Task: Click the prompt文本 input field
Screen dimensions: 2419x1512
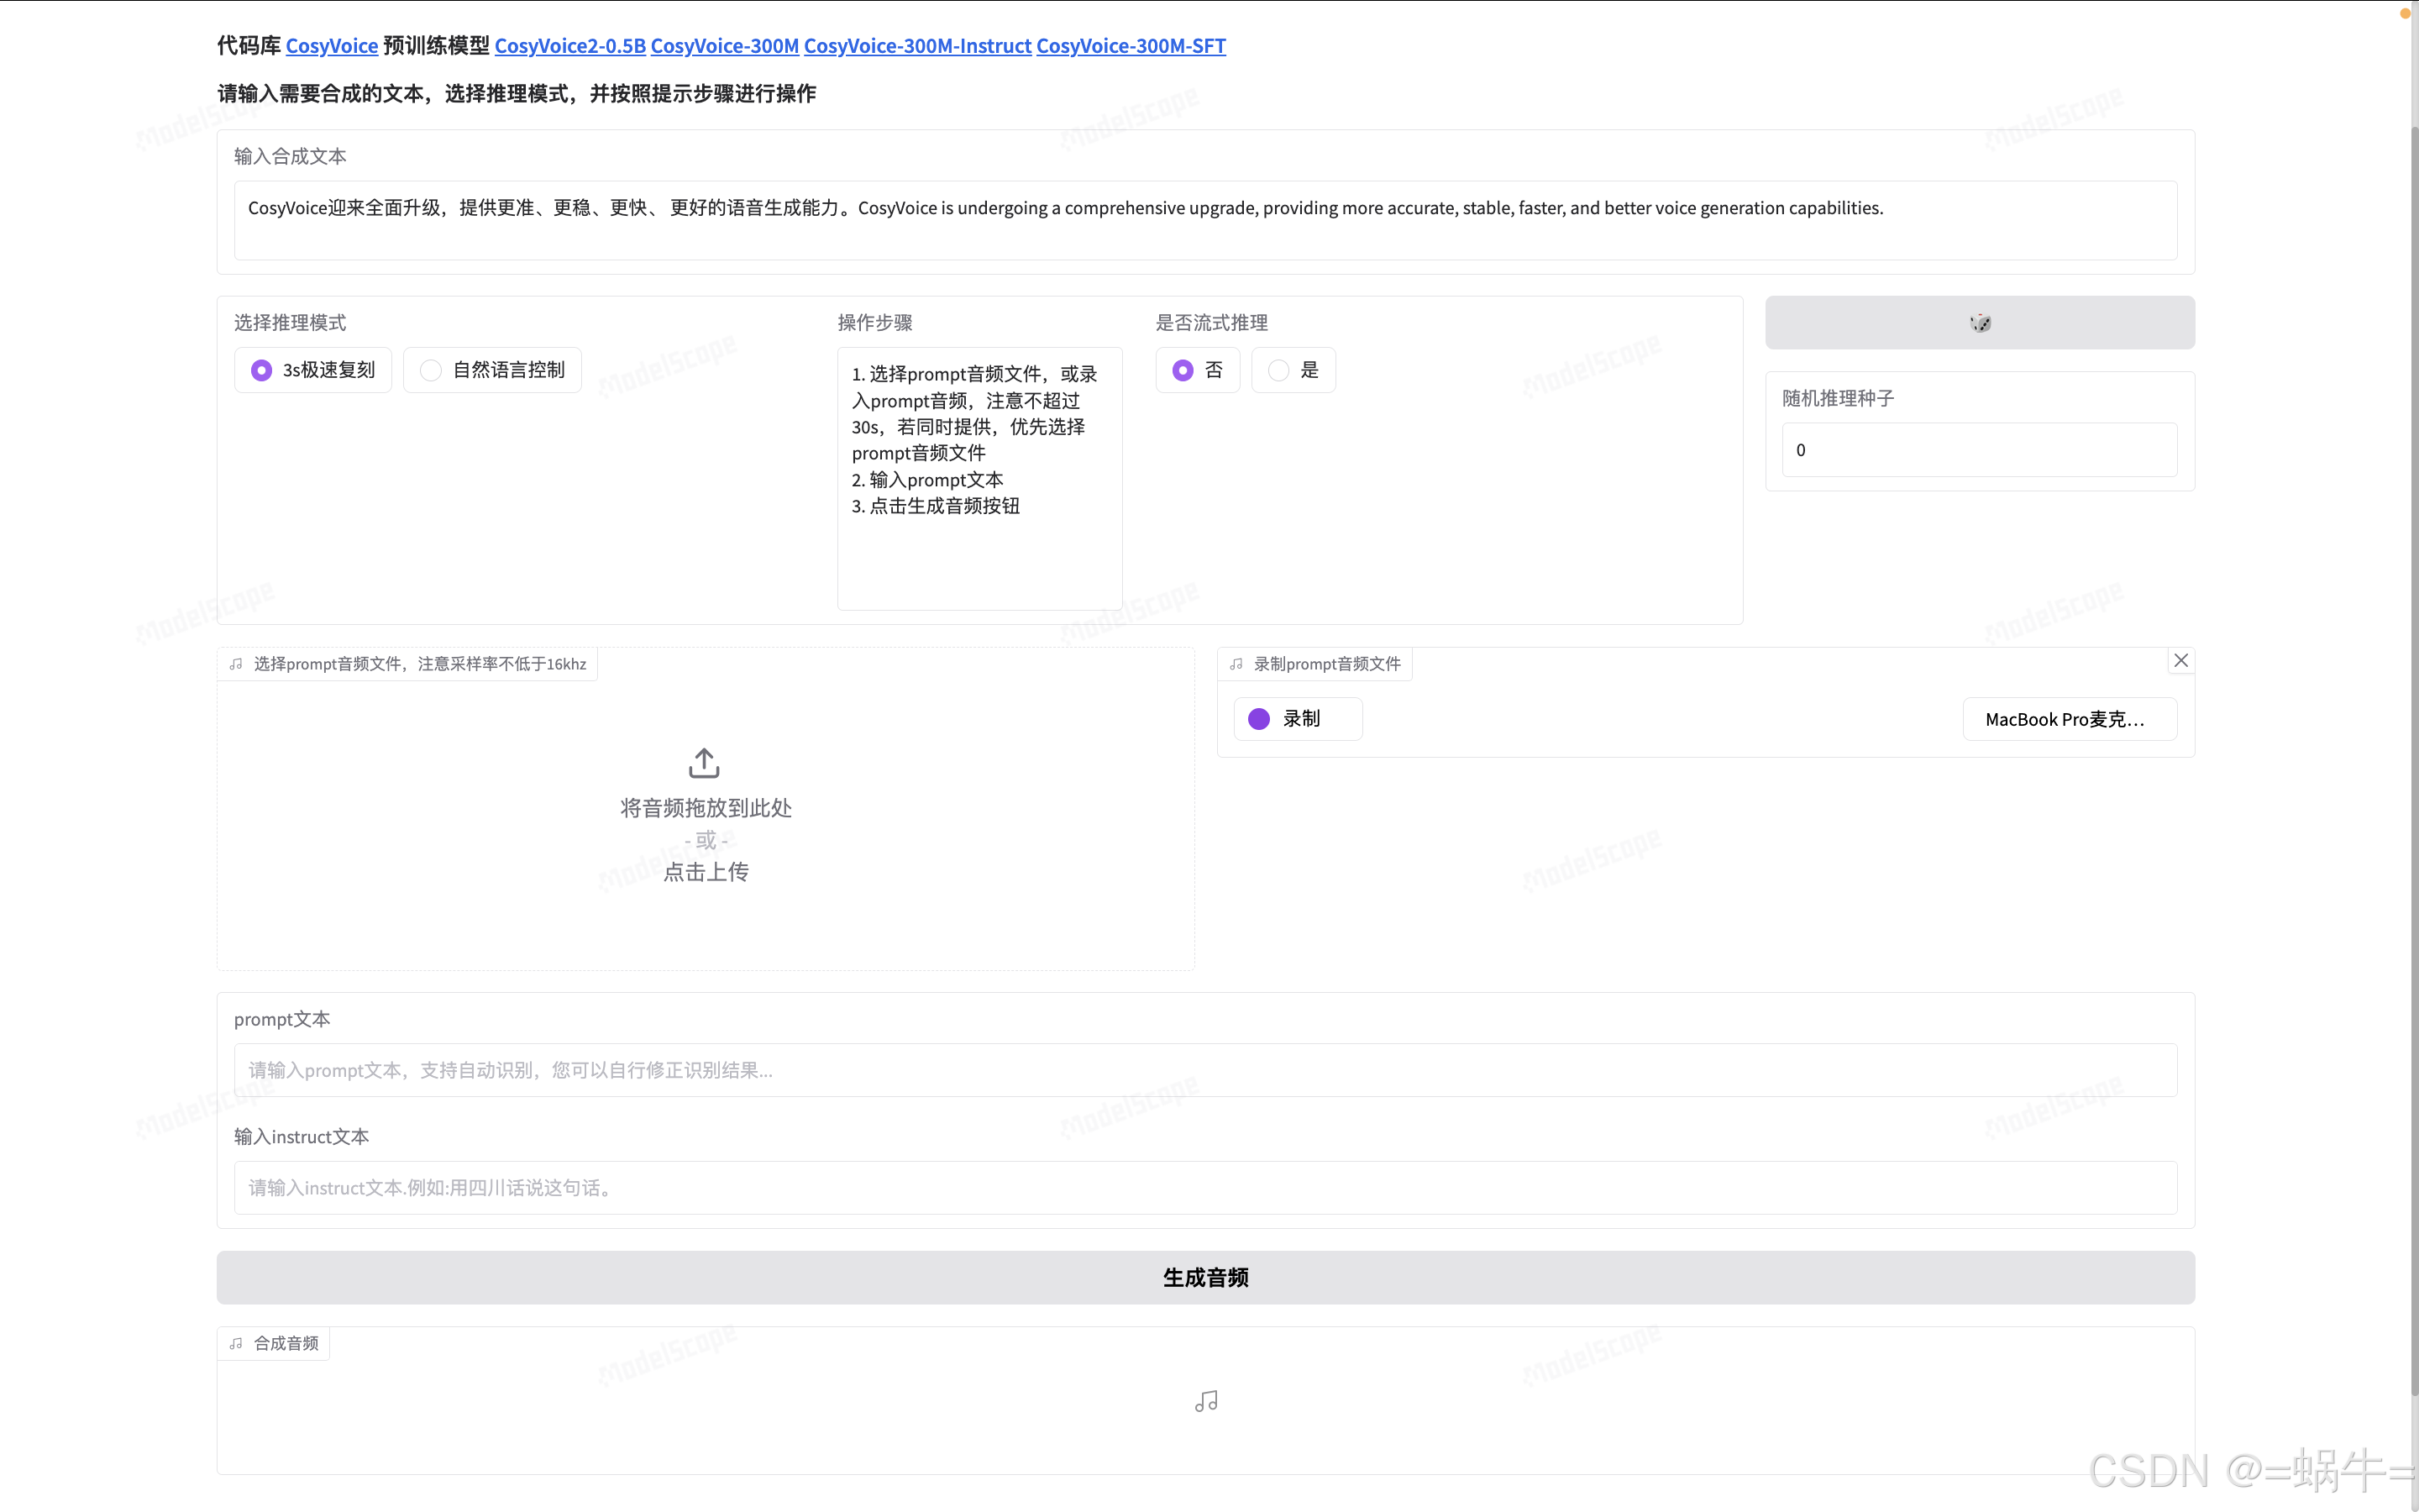Action: click(x=1204, y=1070)
